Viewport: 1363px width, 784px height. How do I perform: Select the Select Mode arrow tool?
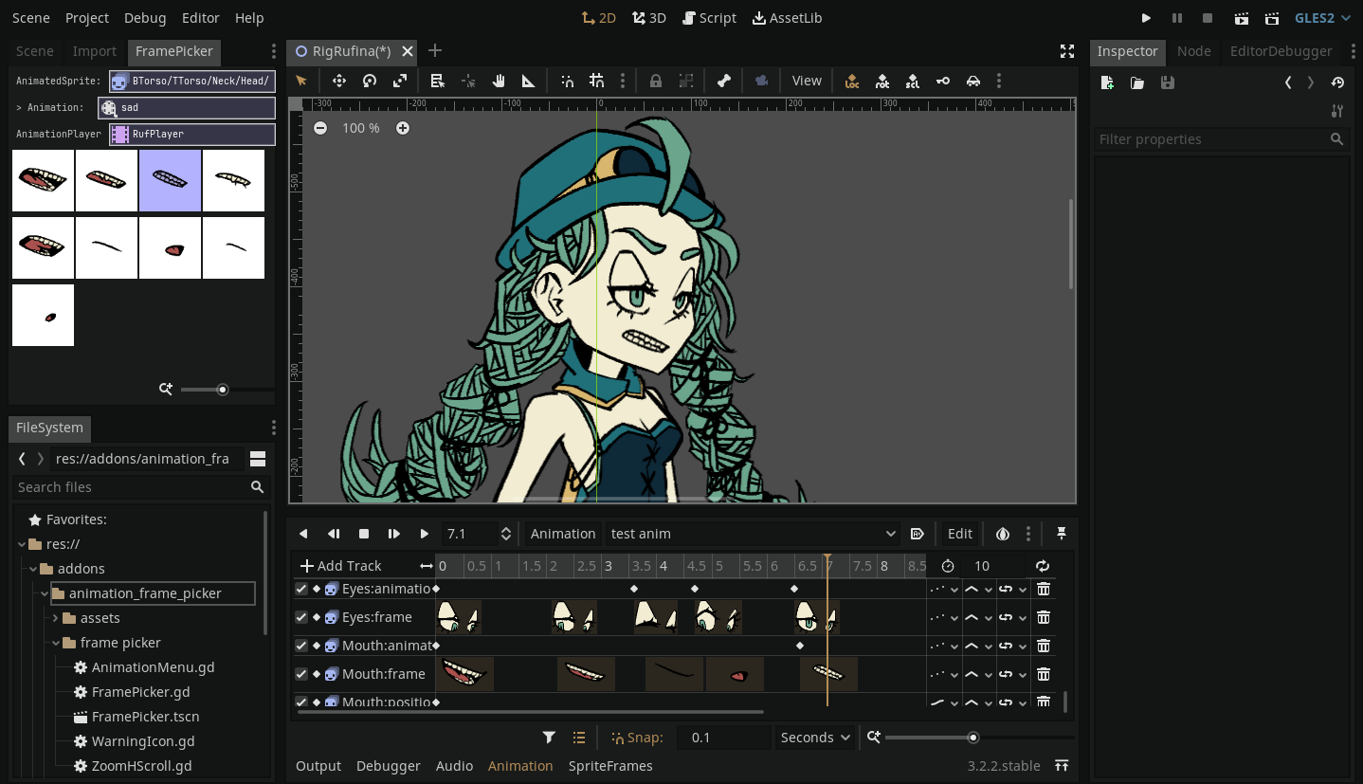click(301, 81)
